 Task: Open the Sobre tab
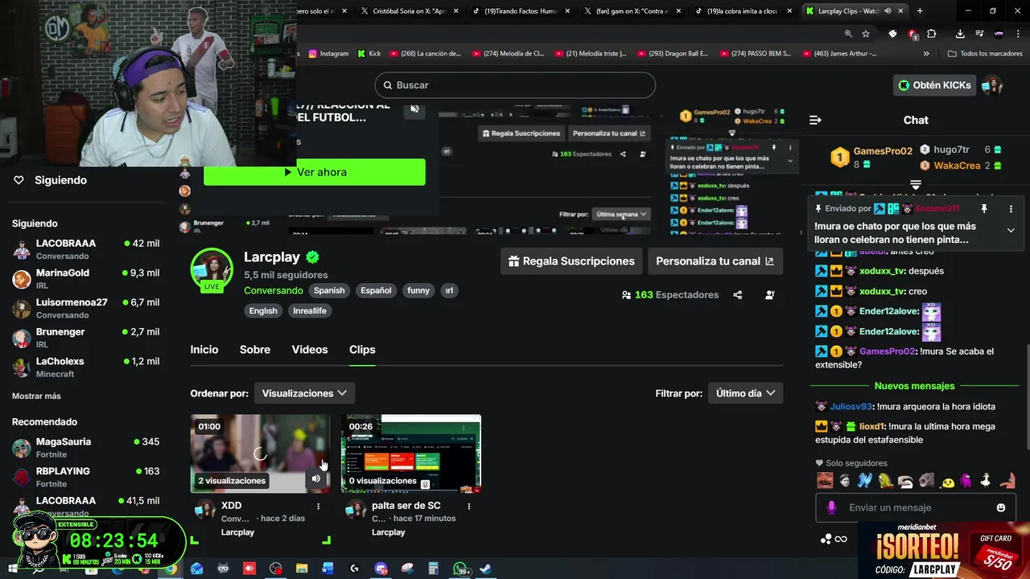[x=255, y=350]
